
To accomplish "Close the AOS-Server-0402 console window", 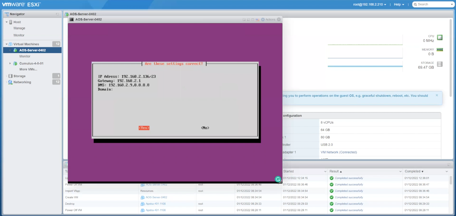I will (279, 19).
